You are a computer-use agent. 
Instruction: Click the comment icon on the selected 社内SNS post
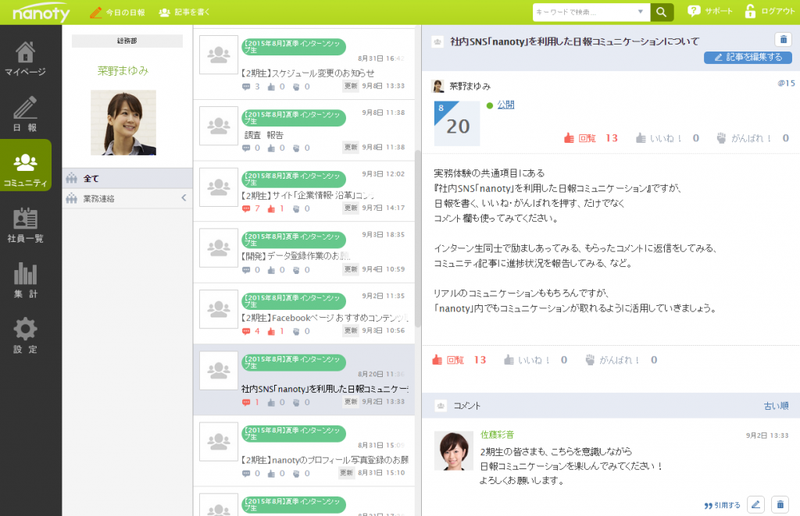tap(246, 402)
